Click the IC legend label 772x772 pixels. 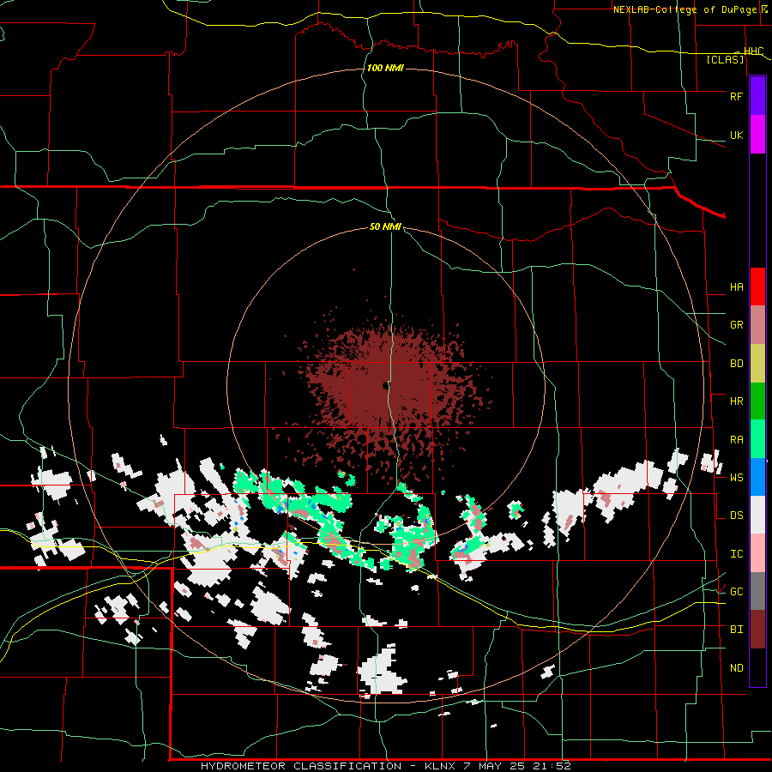(x=736, y=554)
